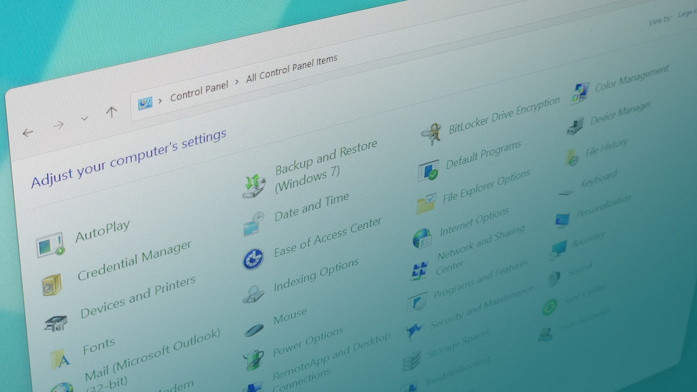Open the Mail (Microsoft Outlook) link
Viewport: 697px width, 392px height.
(154, 359)
